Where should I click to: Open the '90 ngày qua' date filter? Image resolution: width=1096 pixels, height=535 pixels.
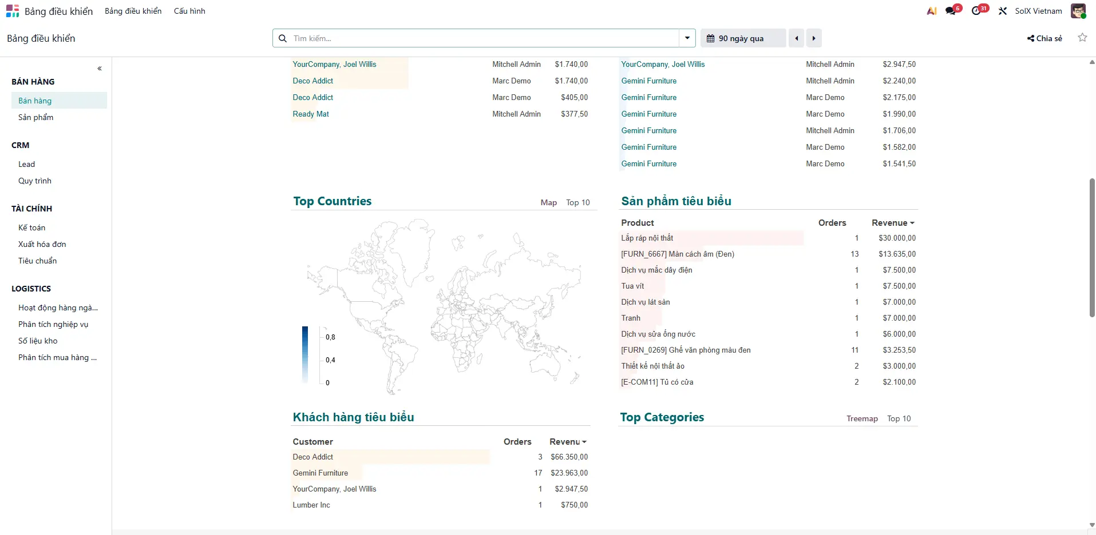[742, 38]
